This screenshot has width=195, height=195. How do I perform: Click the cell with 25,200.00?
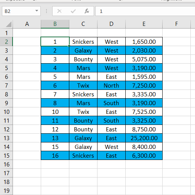click(144, 138)
